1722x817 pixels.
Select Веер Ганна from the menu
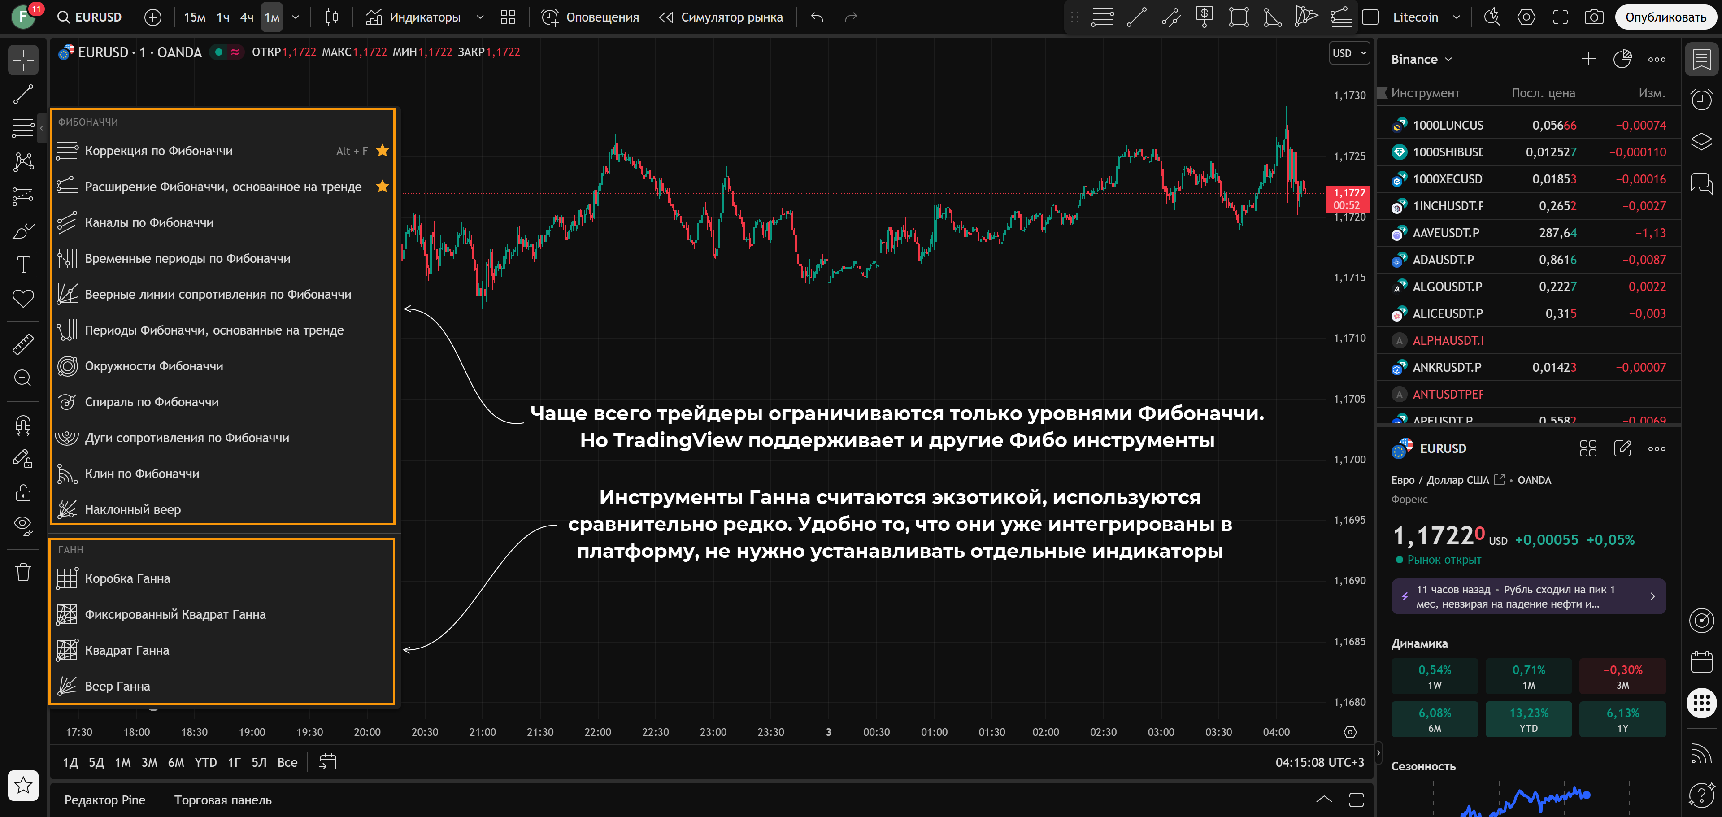pyautogui.click(x=117, y=686)
